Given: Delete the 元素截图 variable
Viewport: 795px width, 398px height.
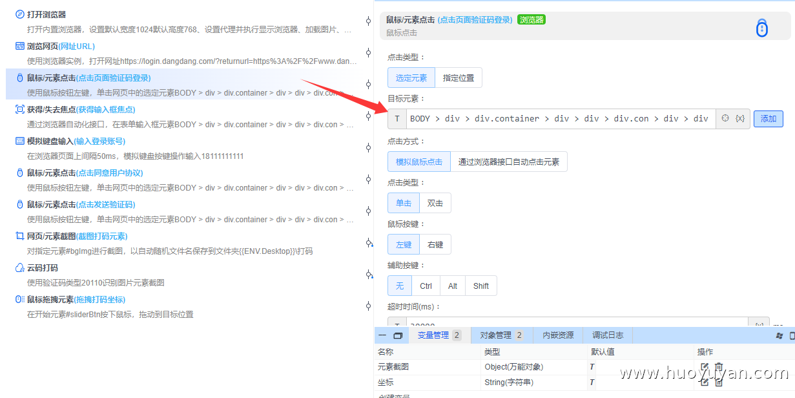Looking at the screenshot, I should (x=719, y=367).
